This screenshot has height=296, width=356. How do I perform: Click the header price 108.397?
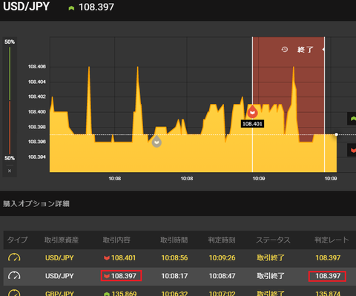(x=96, y=7)
